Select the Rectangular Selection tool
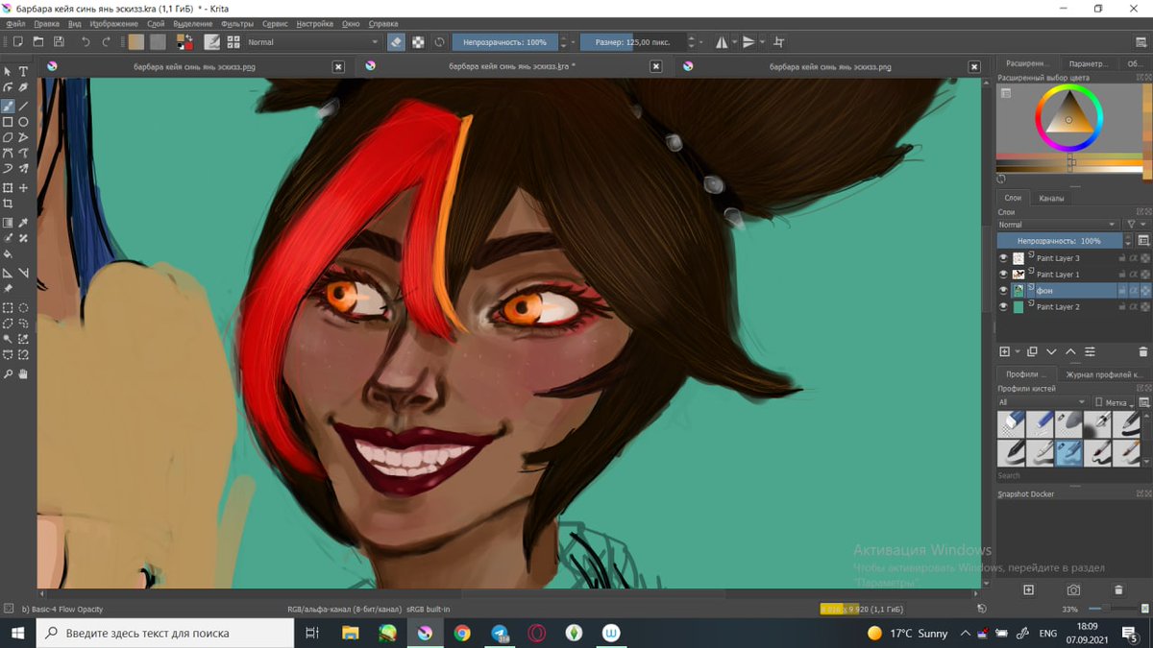Image resolution: width=1153 pixels, height=648 pixels. click(x=8, y=307)
